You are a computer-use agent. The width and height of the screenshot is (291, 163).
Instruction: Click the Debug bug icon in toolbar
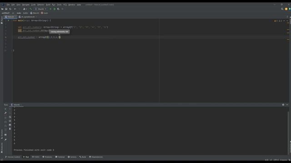coord(55,9)
